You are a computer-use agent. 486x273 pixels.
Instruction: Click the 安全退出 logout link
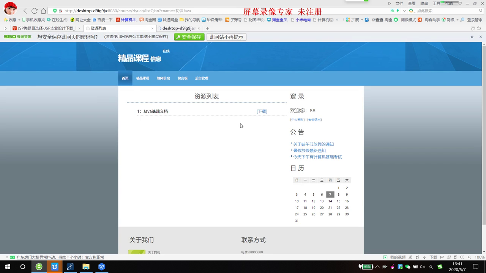[x=314, y=120]
